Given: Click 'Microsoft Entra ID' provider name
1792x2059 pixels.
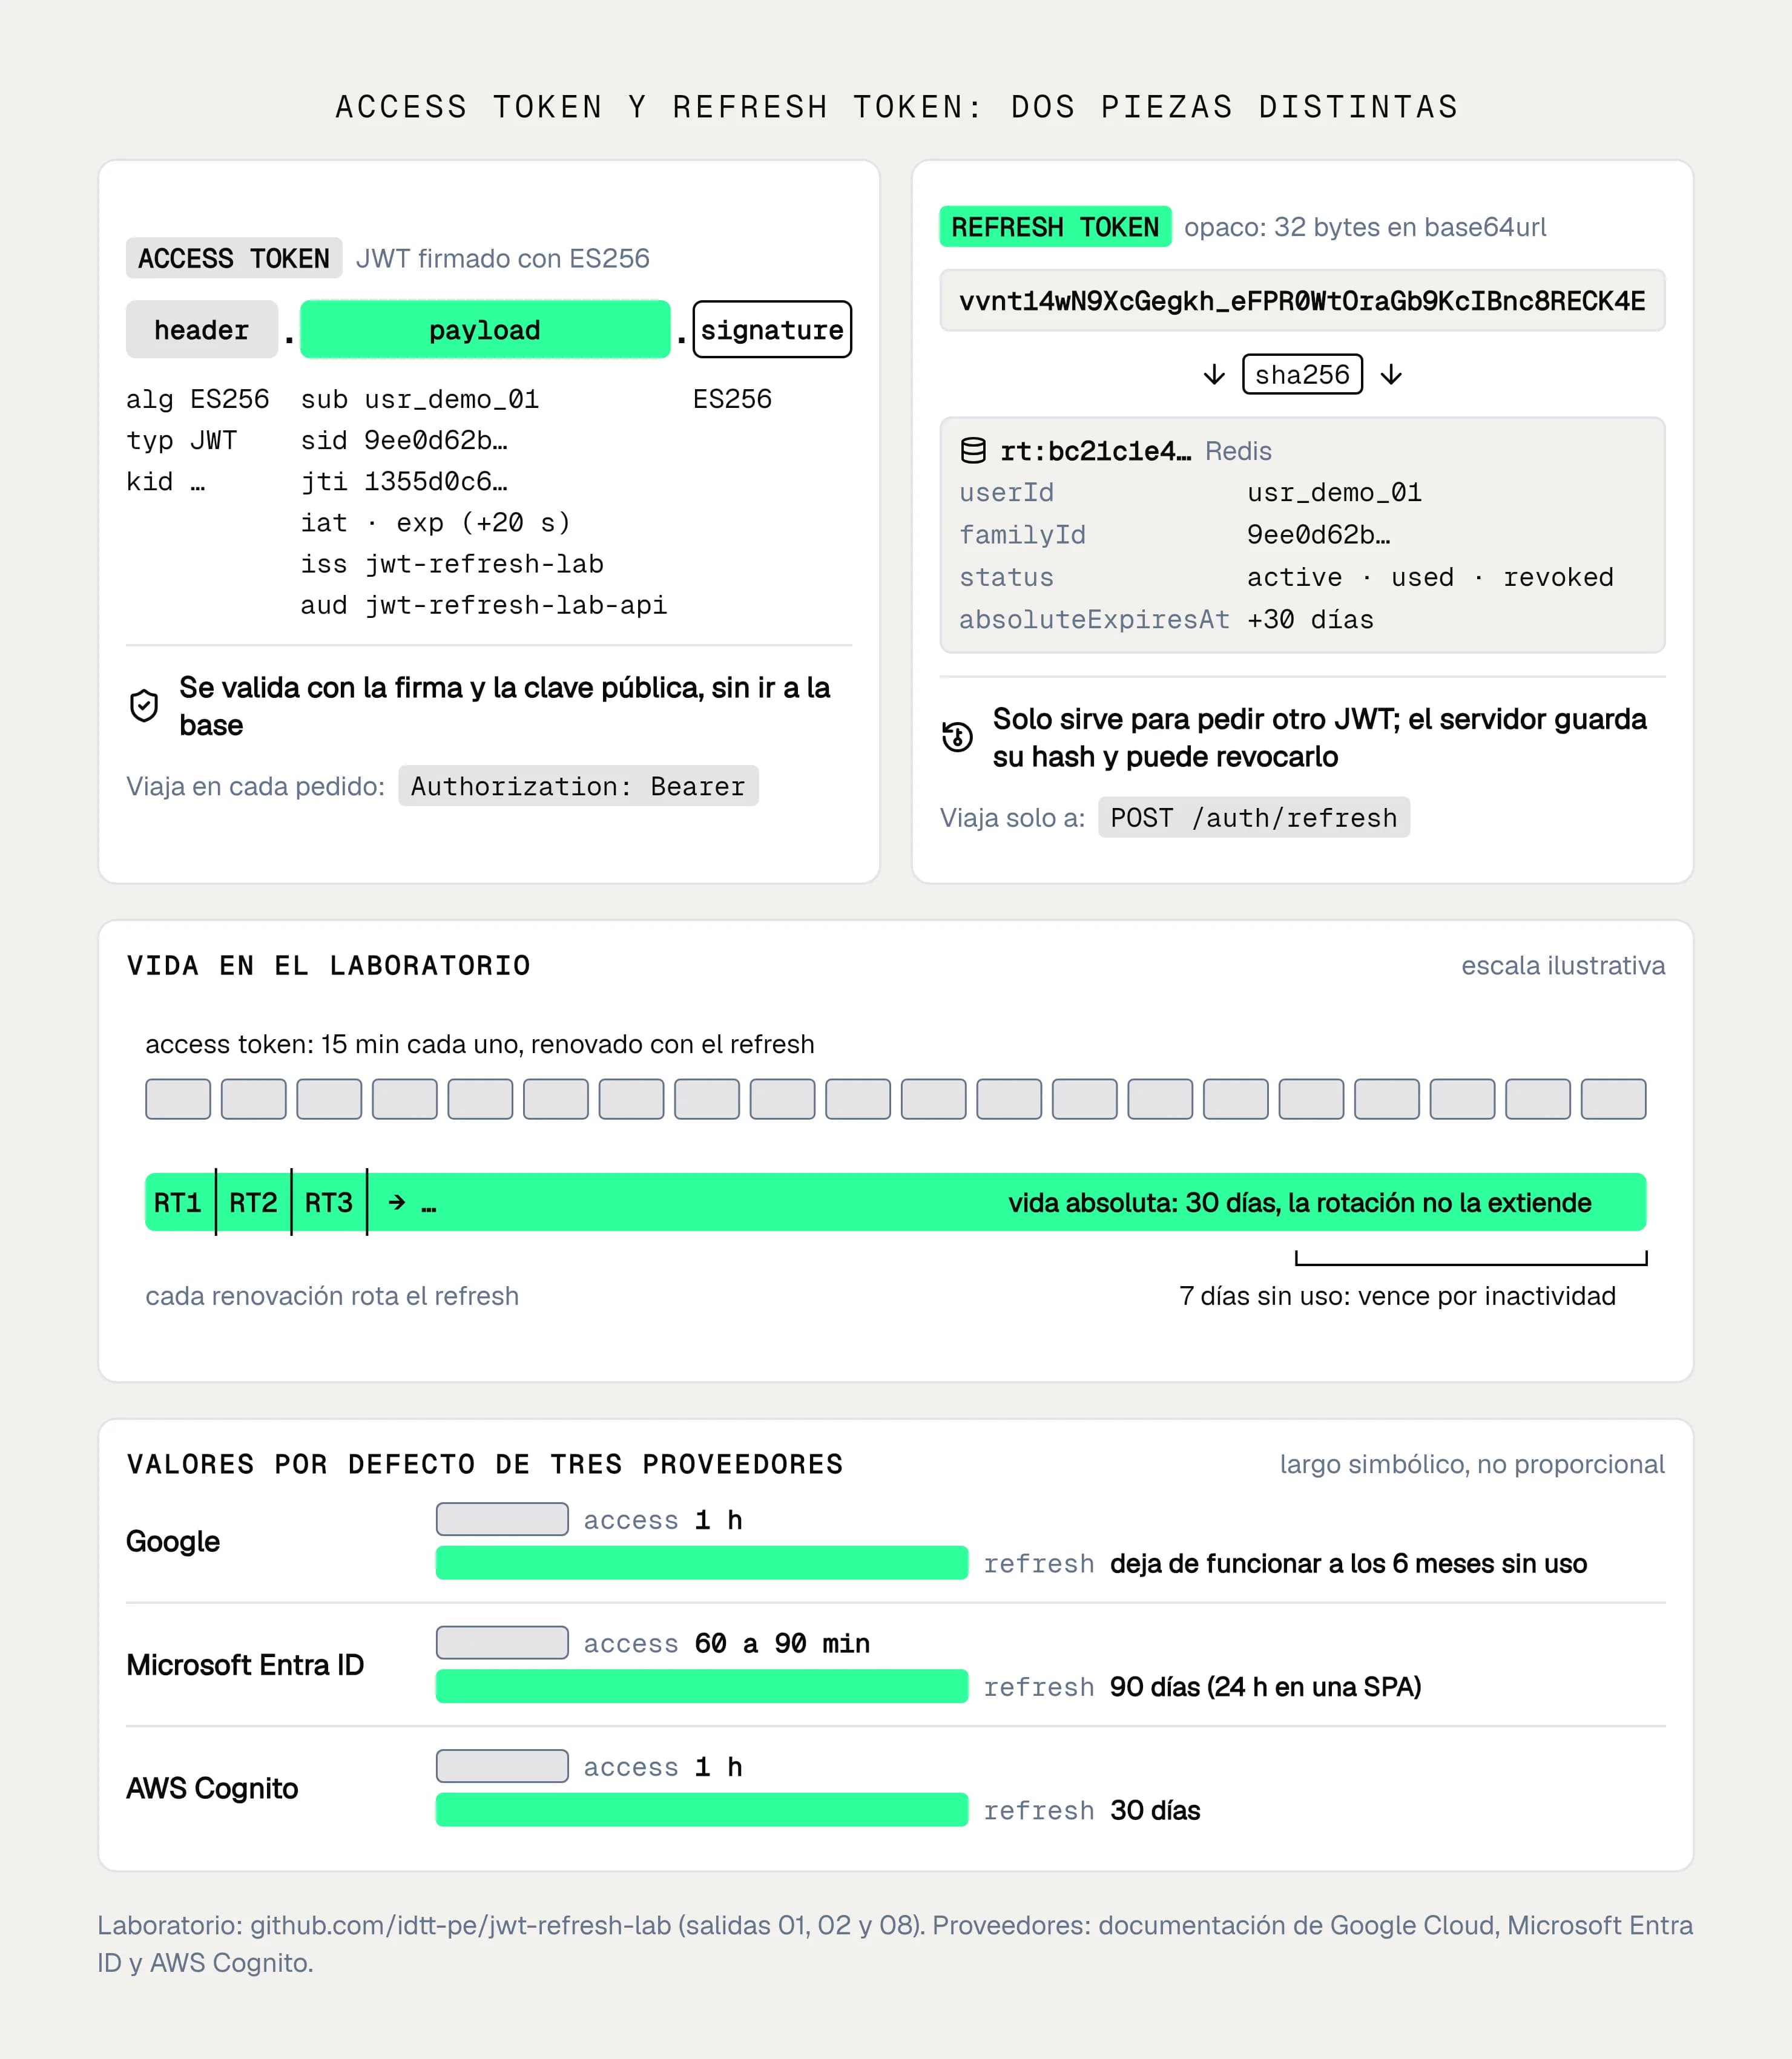Looking at the screenshot, I should (x=245, y=1665).
